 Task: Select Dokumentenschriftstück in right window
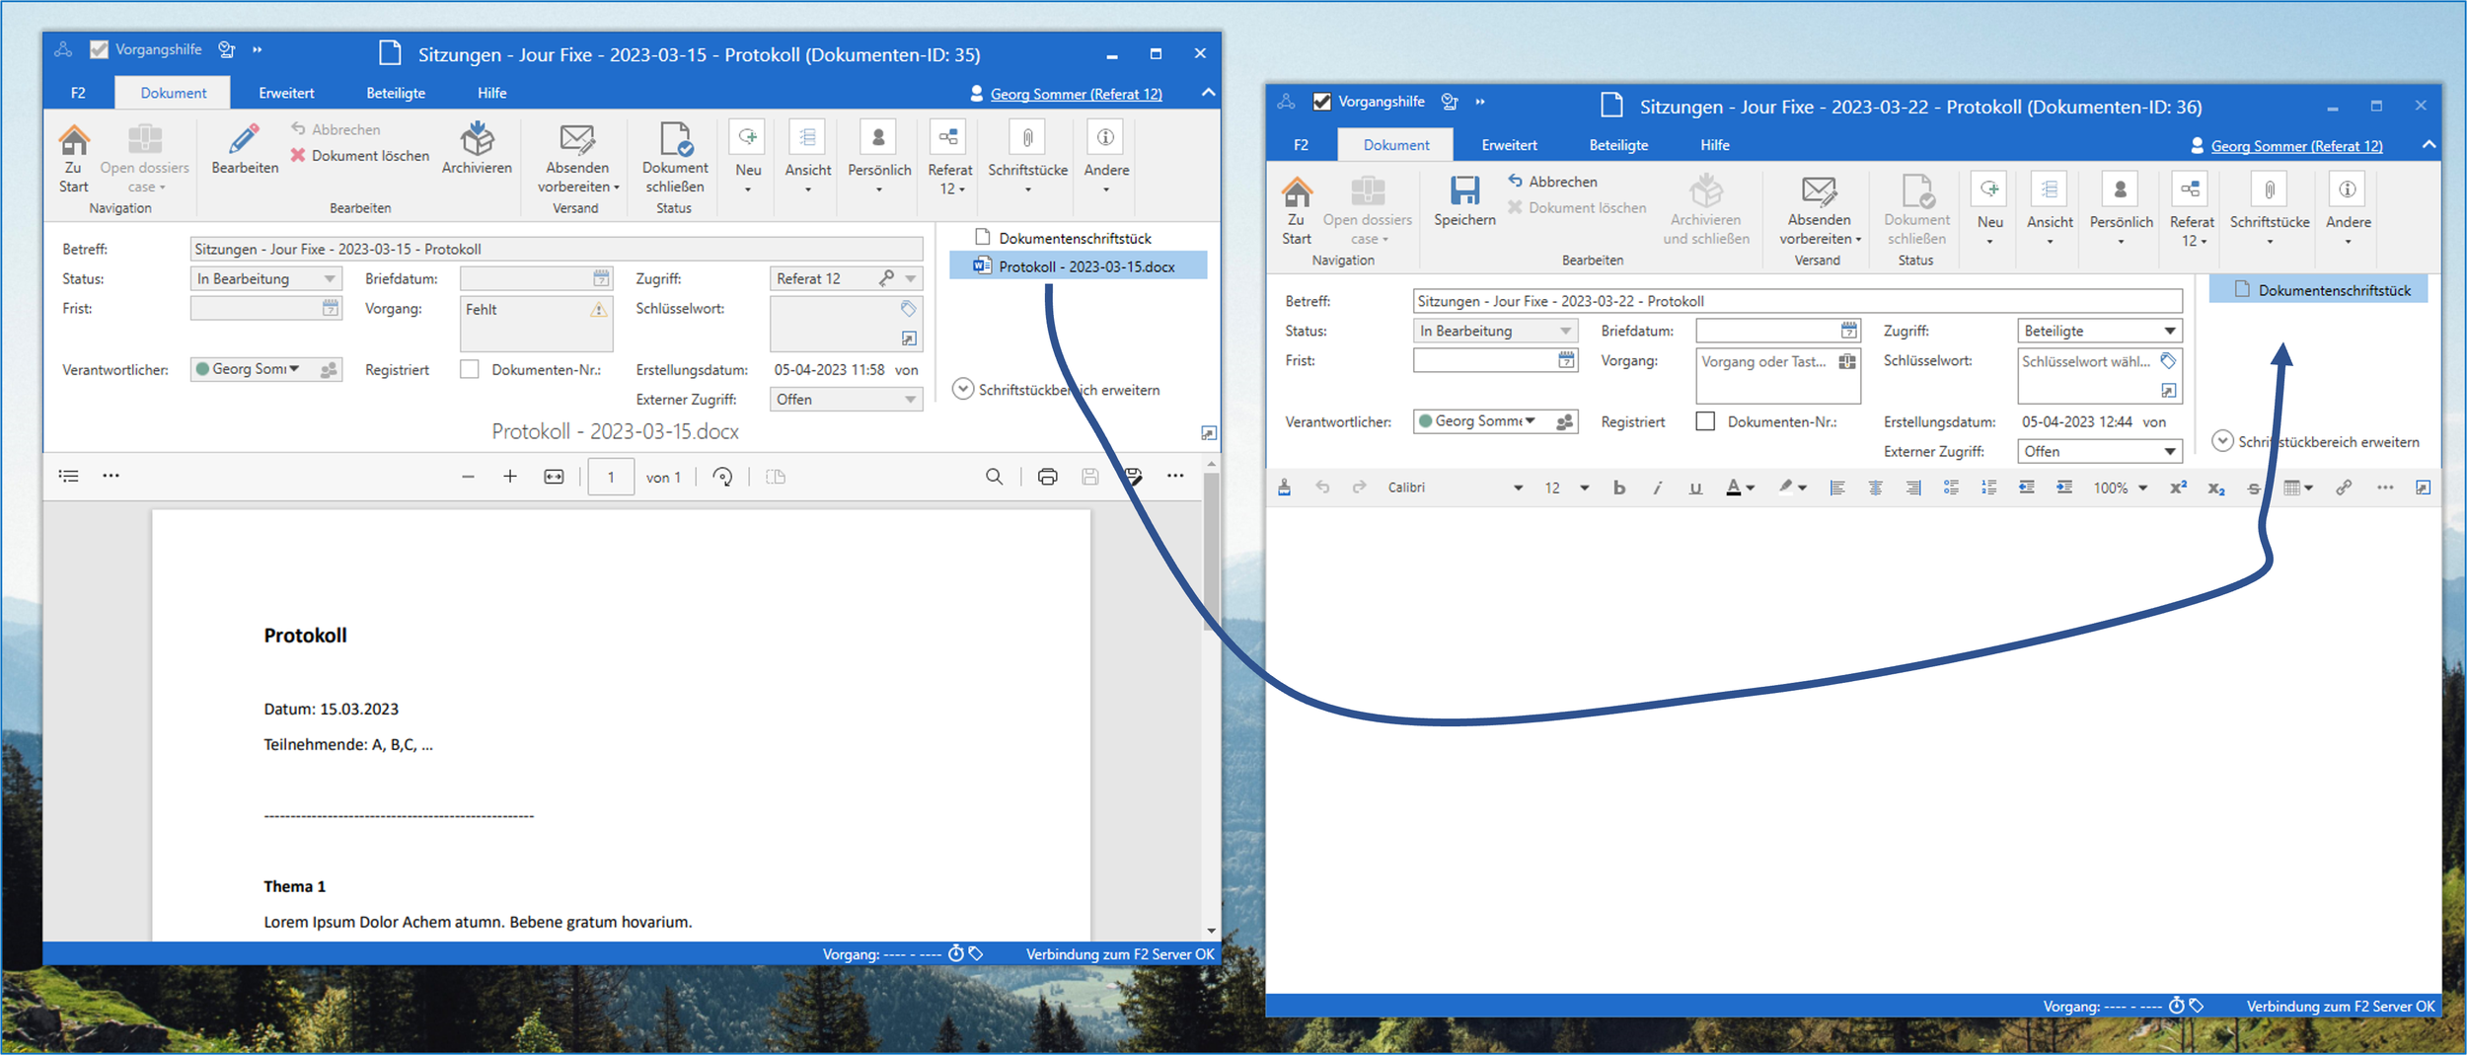tap(2319, 290)
